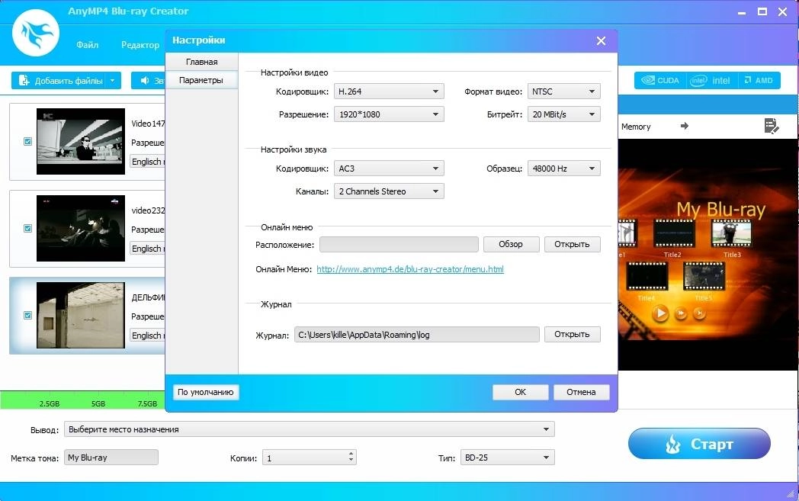Uncheck the ДЕЛЬФИН file checkbox
The height and width of the screenshot is (501, 799).
coord(28,316)
